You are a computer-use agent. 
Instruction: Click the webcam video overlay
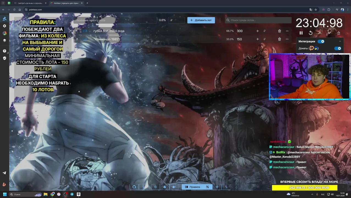click(310, 76)
